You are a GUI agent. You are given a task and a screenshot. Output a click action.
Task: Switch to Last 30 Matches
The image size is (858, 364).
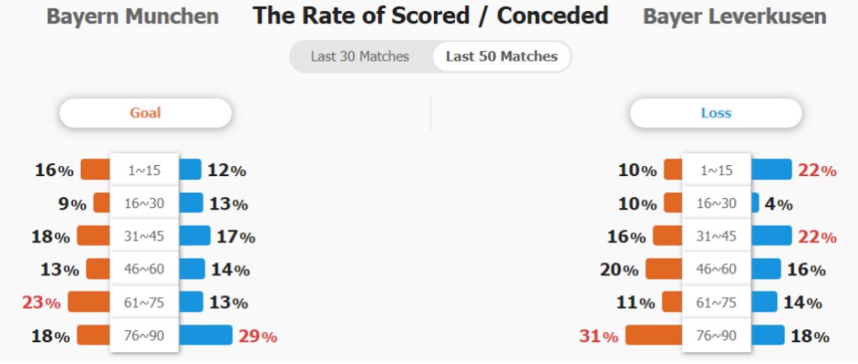pyautogui.click(x=360, y=56)
